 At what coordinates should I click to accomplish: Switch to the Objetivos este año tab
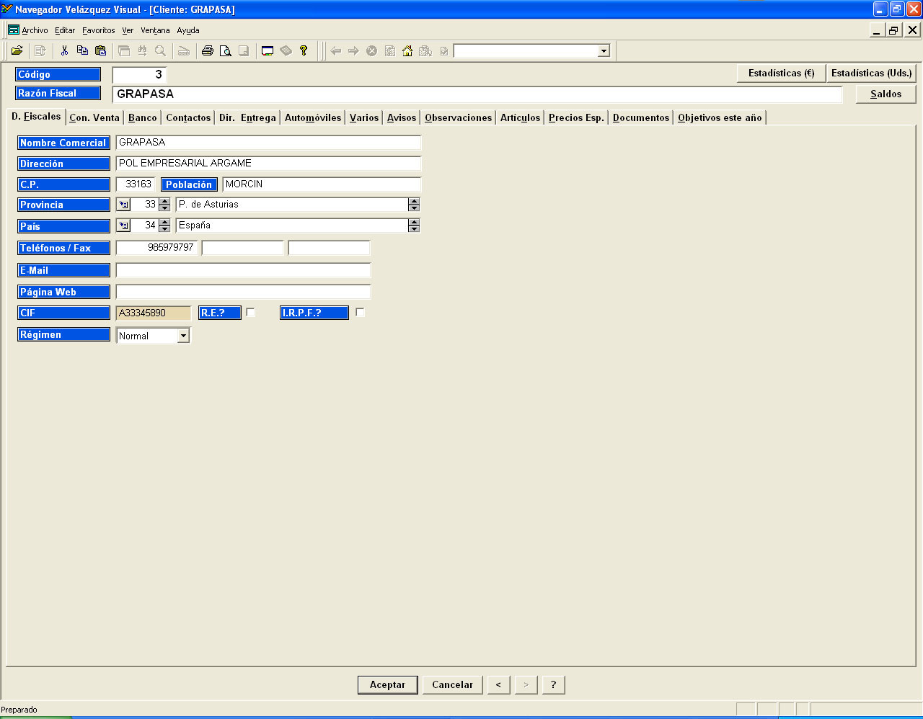tap(720, 117)
